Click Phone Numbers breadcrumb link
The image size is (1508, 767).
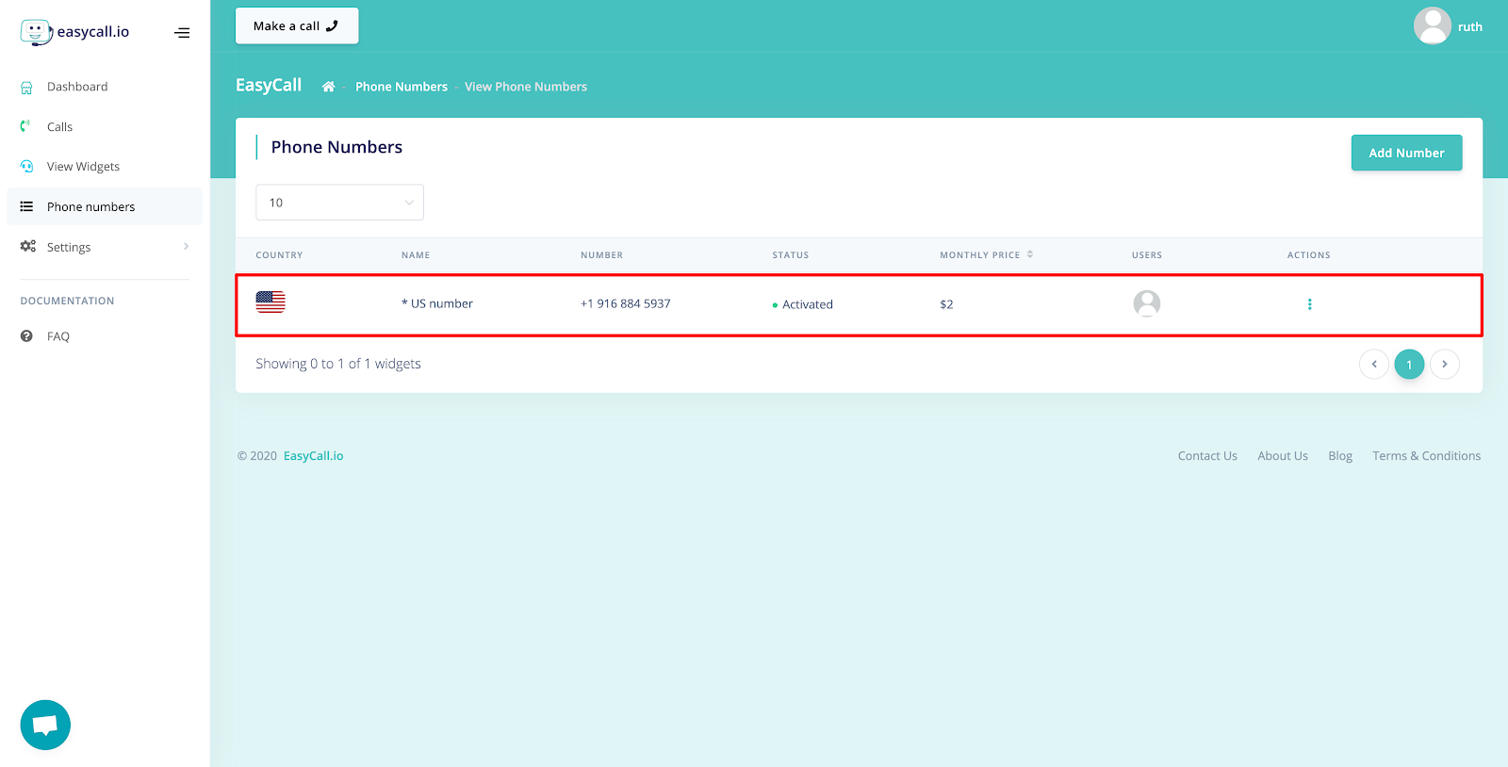402,87
